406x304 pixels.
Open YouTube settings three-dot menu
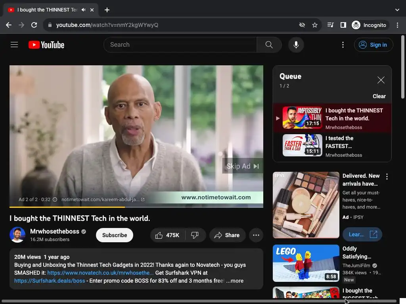click(x=343, y=45)
